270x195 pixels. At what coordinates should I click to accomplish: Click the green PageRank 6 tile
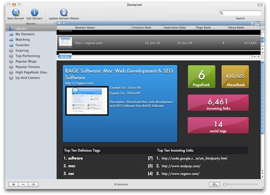tap(201, 77)
